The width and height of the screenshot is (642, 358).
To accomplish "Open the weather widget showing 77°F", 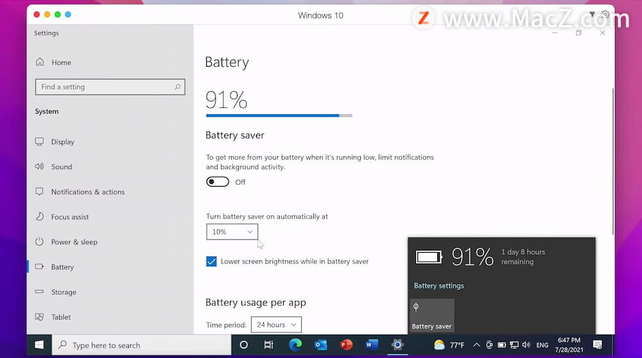I will click(x=449, y=345).
